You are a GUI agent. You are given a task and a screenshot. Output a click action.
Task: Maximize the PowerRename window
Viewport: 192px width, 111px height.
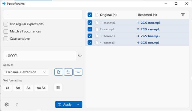(x=176, y=4)
